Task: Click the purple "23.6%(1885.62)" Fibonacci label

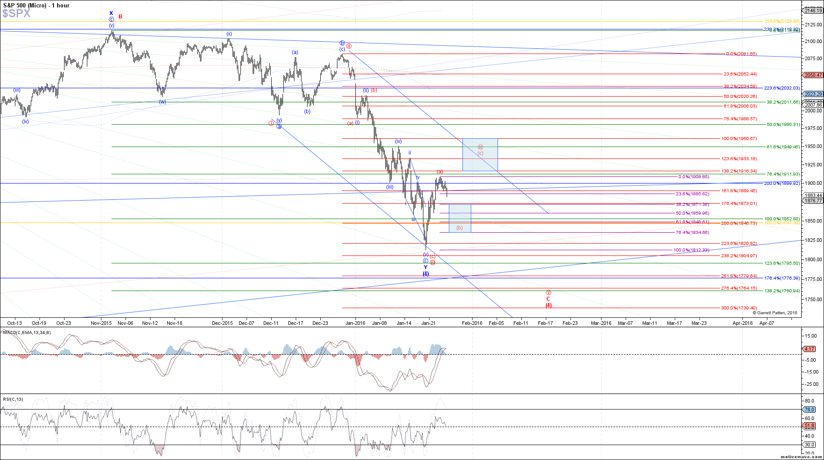Action: (692, 194)
